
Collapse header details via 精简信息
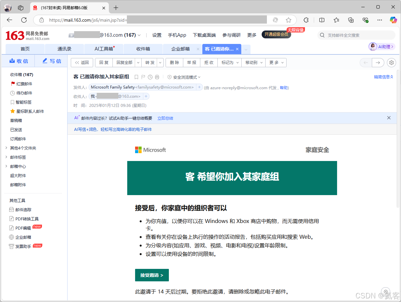pyautogui.click(x=384, y=77)
